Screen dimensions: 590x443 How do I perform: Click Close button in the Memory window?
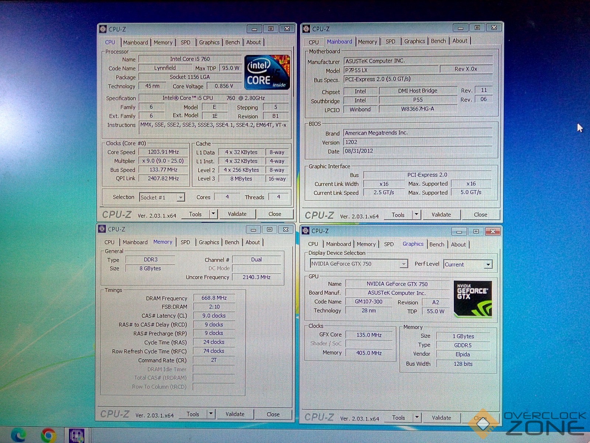pyautogui.click(x=273, y=414)
